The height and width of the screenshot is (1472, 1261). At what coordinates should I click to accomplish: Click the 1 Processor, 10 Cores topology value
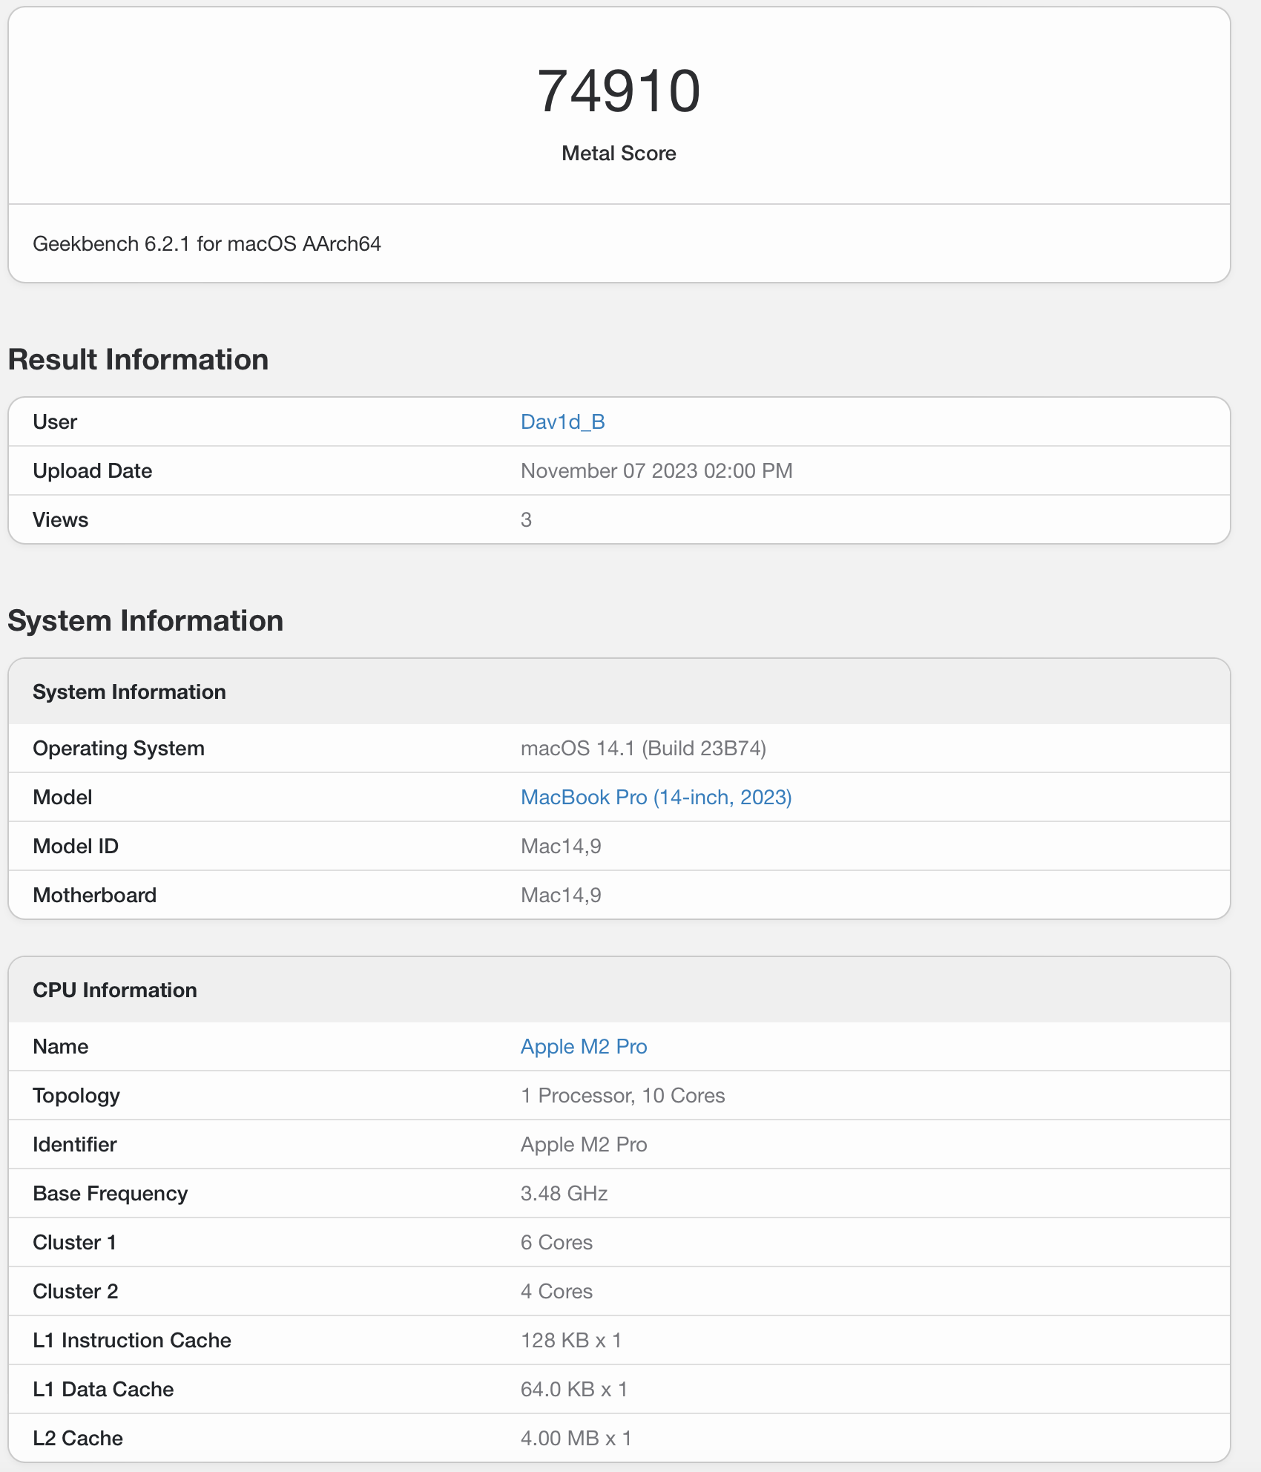[622, 1095]
